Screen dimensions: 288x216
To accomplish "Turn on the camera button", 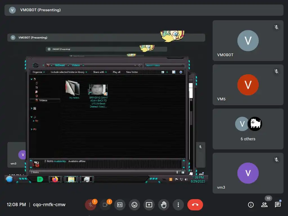I will pos(105,205).
